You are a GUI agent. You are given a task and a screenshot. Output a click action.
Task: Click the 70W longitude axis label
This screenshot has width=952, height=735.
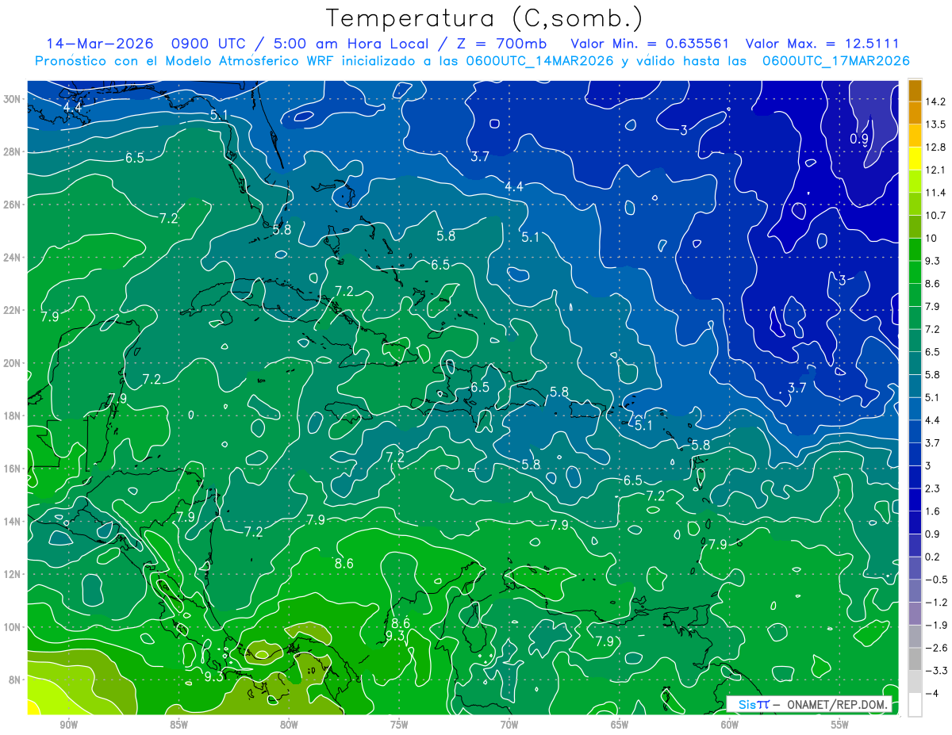coord(509,725)
